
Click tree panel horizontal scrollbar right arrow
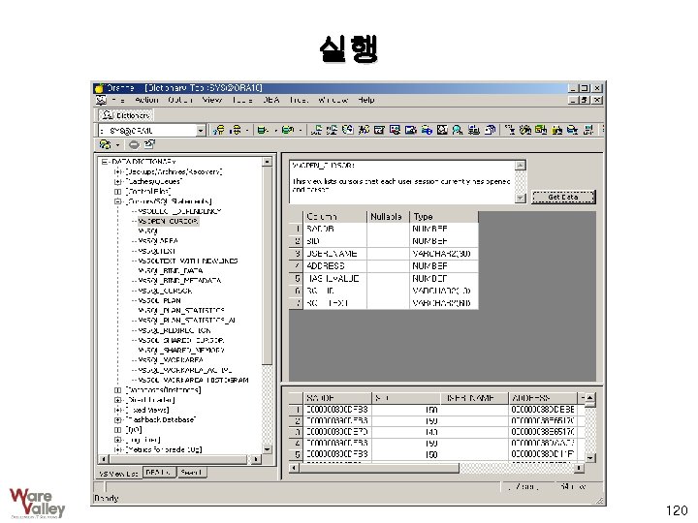pyautogui.click(x=256, y=459)
